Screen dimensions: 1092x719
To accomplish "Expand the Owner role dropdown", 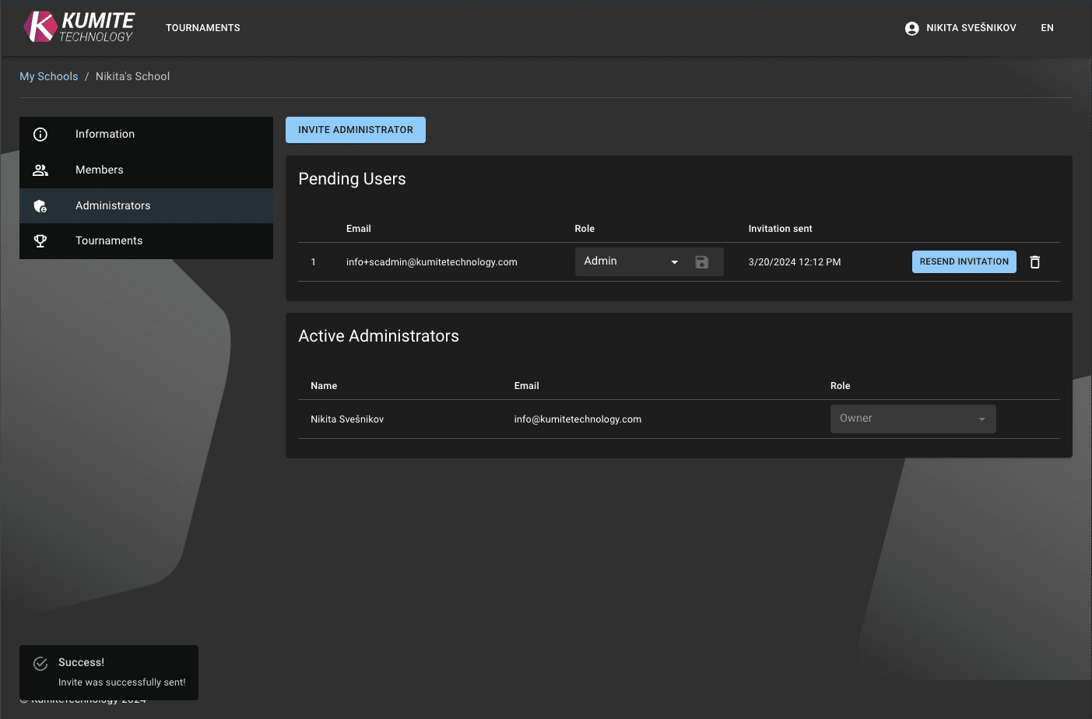I will tap(912, 419).
